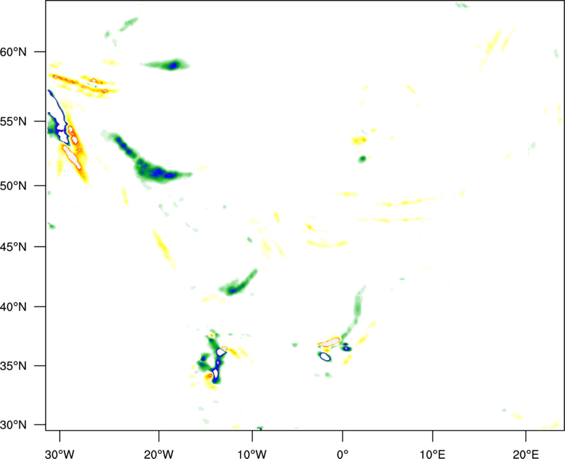Screen dimensions: 565x459
Task: Select the 40°N latitude label
Action: click(x=13, y=307)
